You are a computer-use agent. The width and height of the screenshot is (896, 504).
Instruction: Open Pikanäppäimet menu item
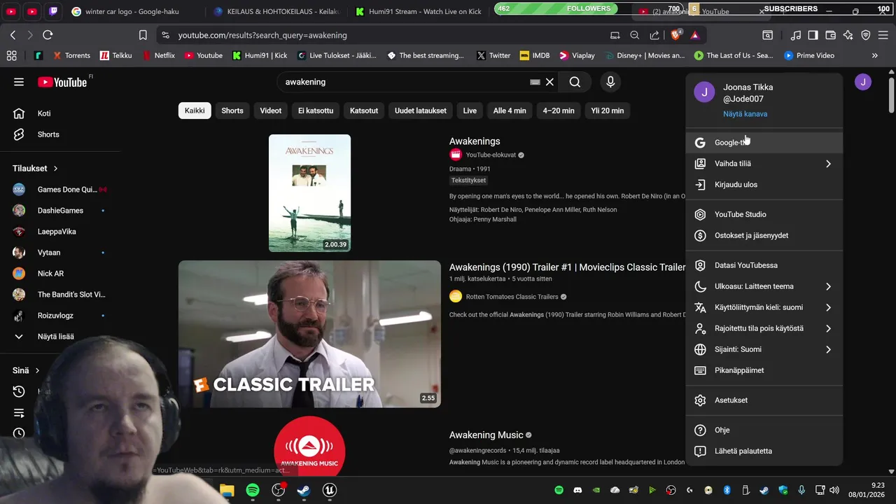pyautogui.click(x=764, y=370)
